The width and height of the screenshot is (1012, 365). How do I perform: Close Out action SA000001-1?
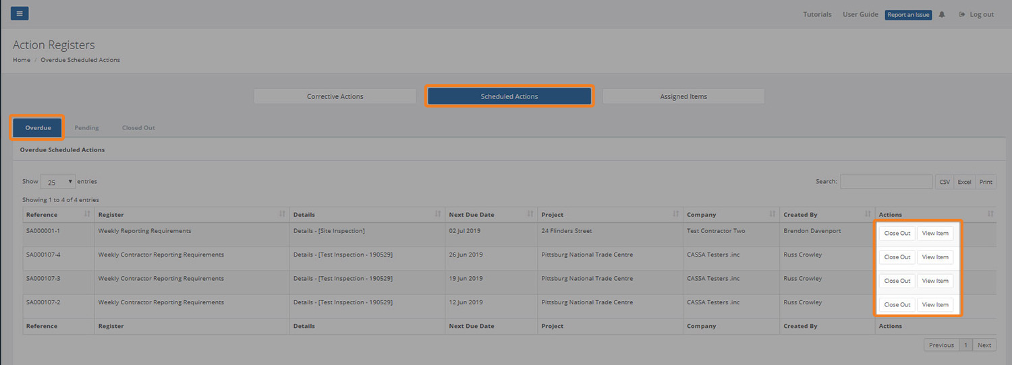(x=897, y=234)
